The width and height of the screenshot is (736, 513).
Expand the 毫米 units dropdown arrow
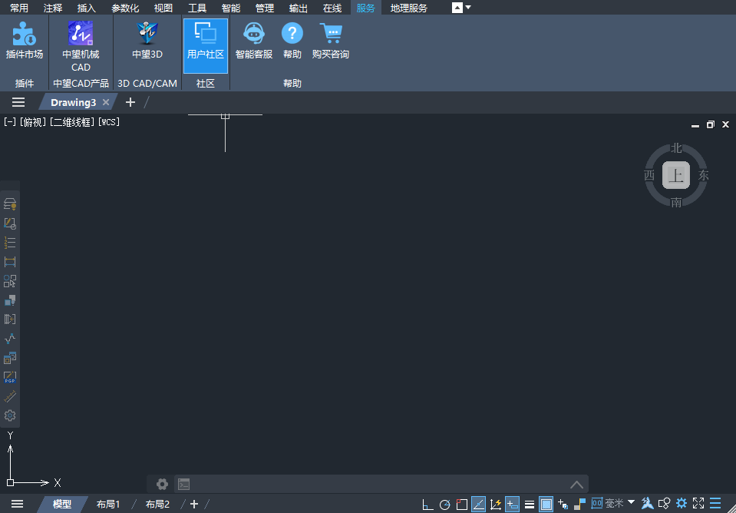pyautogui.click(x=632, y=502)
